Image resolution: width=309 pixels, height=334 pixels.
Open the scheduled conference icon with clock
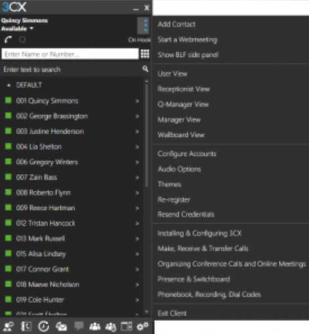pyautogui.click(x=111, y=326)
